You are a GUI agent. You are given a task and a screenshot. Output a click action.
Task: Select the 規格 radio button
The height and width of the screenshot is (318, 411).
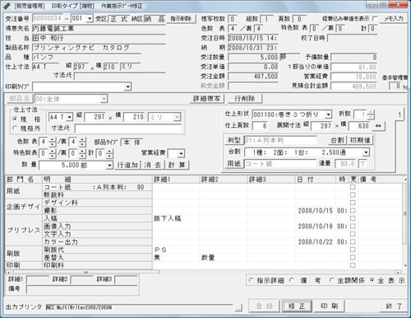click(x=16, y=119)
